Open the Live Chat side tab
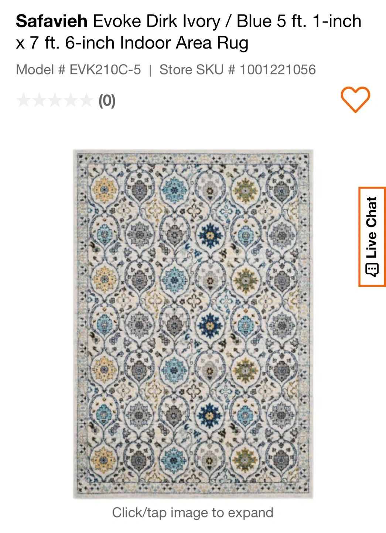This screenshot has width=386, height=533. pyautogui.click(x=372, y=237)
